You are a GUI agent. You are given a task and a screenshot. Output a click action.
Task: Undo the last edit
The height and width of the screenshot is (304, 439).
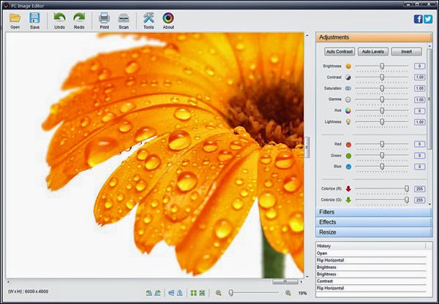[x=59, y=18]
